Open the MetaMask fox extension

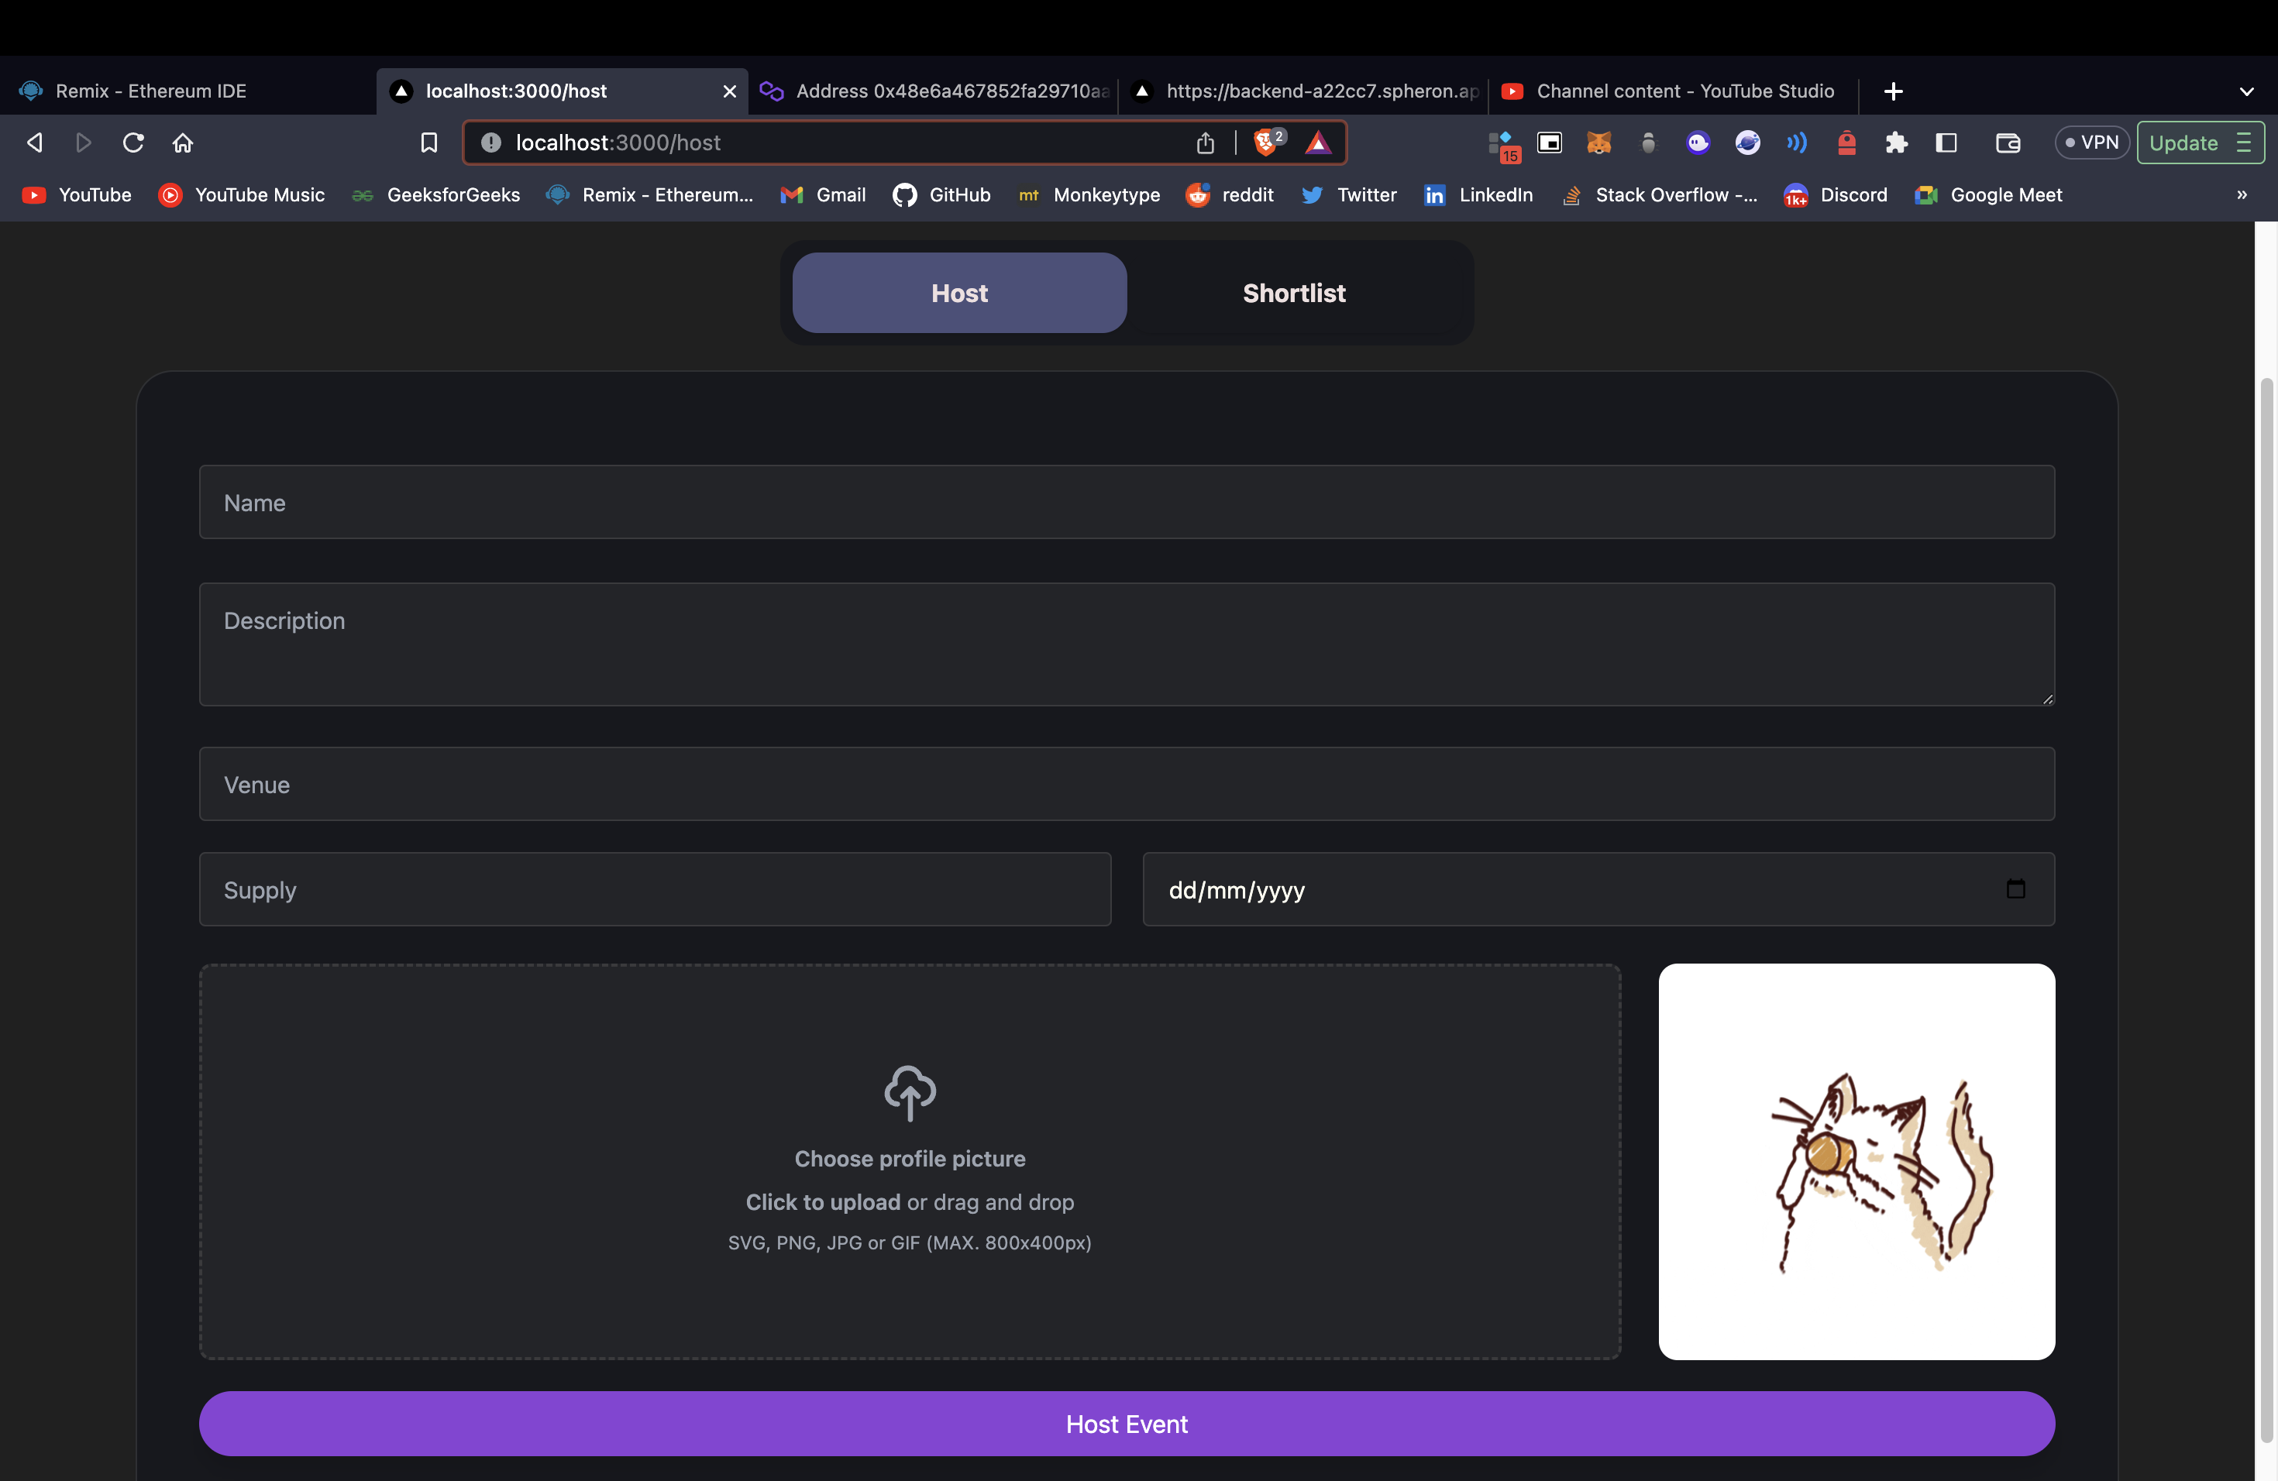[1598, 143]
